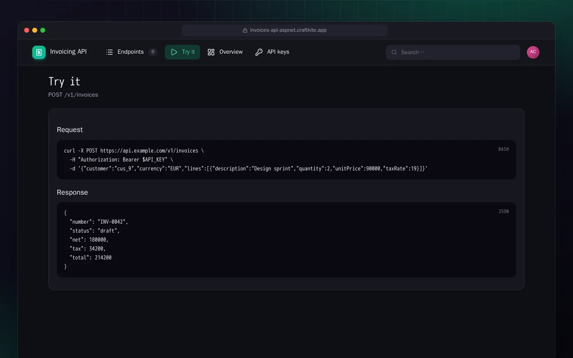The height and width of the screenshot is (358, 573).
Task: Click the "net": 180000 line
Action: pos(89,240)
